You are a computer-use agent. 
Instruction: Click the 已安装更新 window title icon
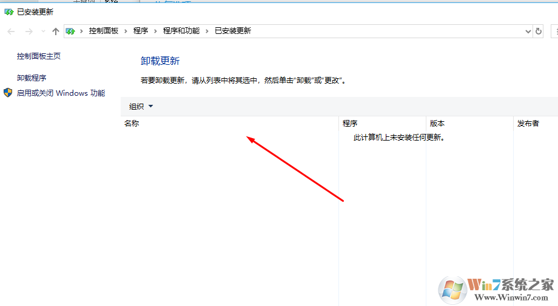(x=9, y=12)
